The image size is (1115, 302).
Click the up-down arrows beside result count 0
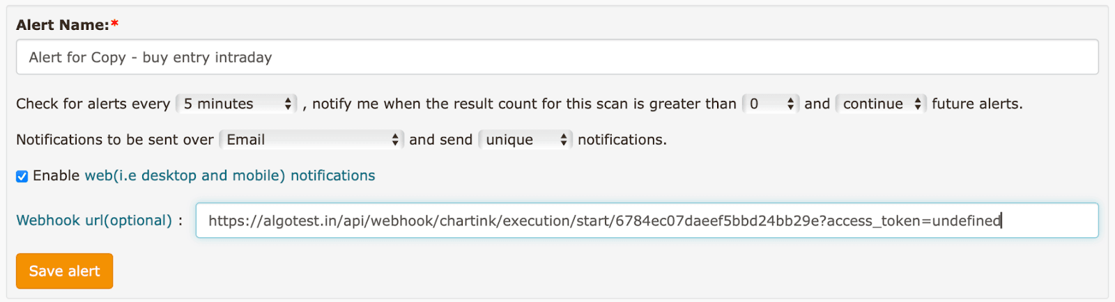tap(790, 104)
